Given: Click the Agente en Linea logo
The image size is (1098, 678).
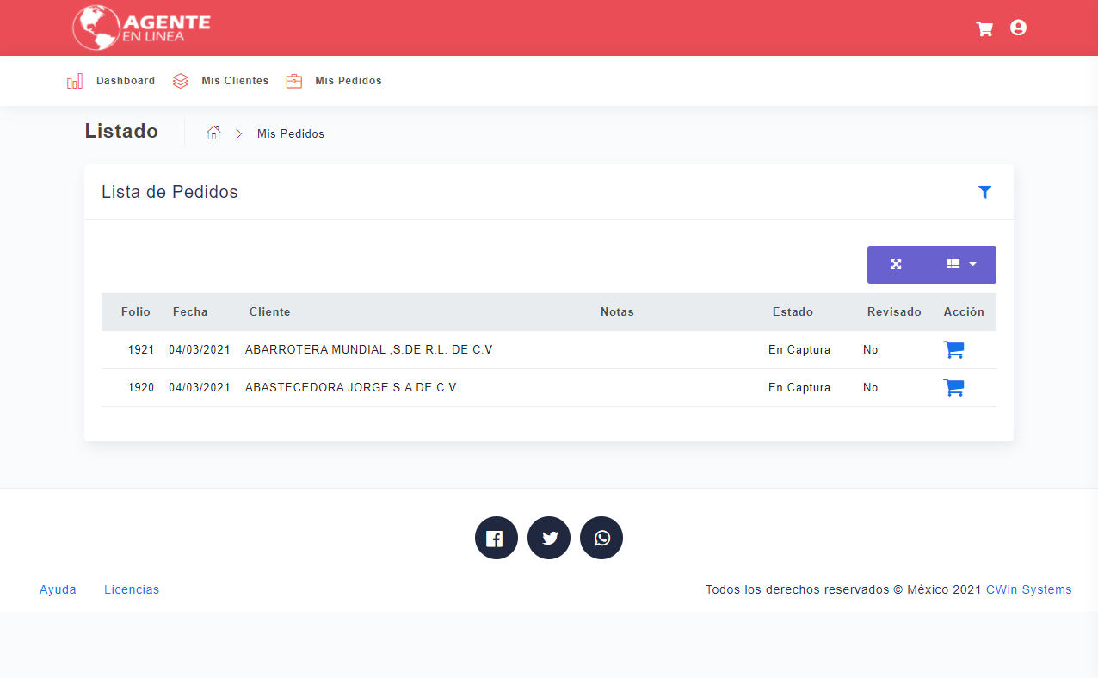Looking at the screenshot, I should [x=142, y=28].
